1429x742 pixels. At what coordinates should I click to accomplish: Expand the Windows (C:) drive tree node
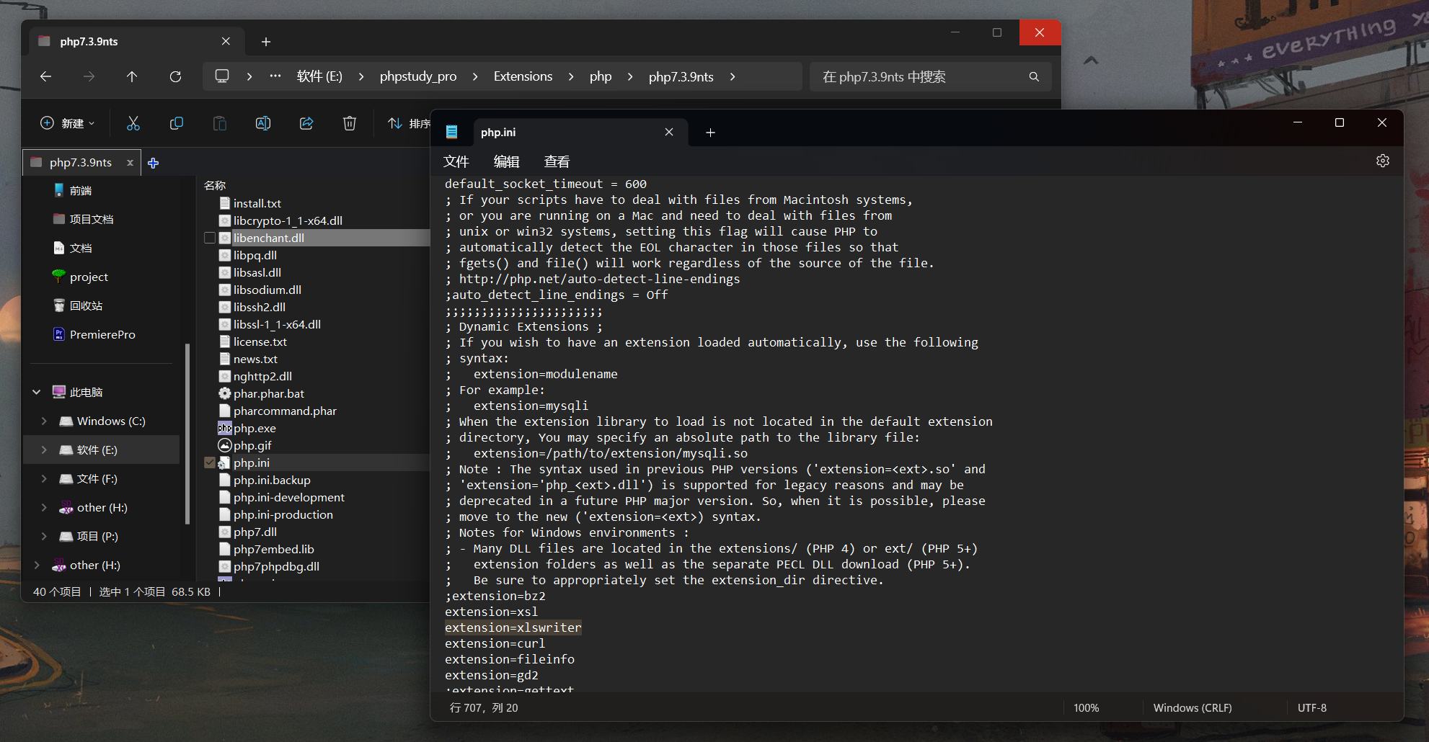[44, 421]
